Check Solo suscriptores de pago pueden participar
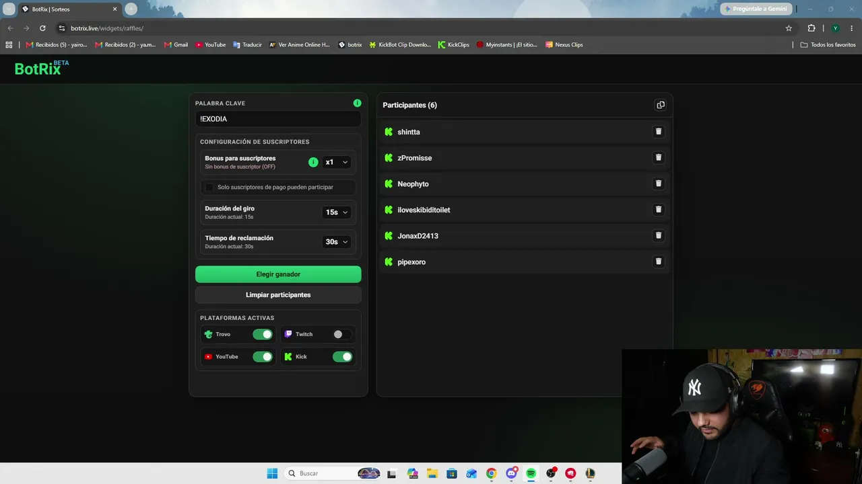 (x=209, y=187)
